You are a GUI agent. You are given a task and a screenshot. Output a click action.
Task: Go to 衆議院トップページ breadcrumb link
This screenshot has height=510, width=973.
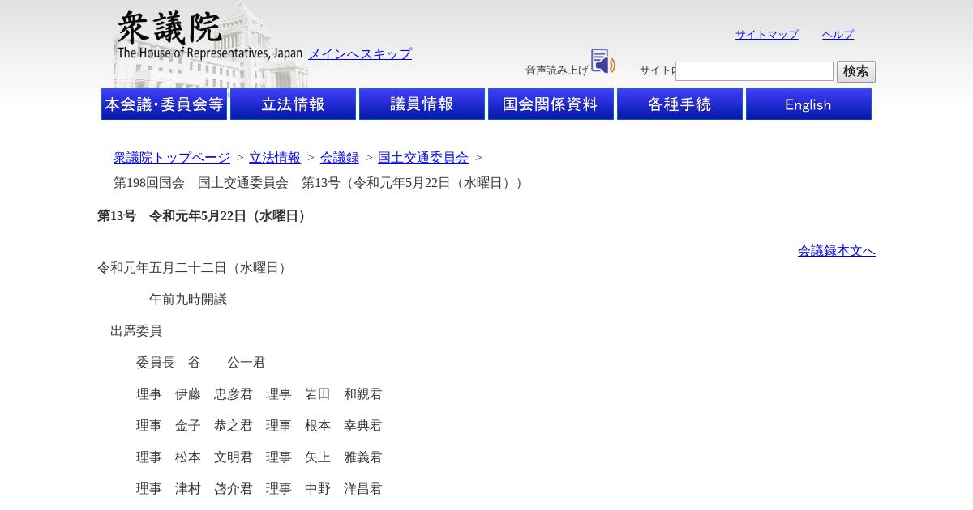tap(172, 158)
